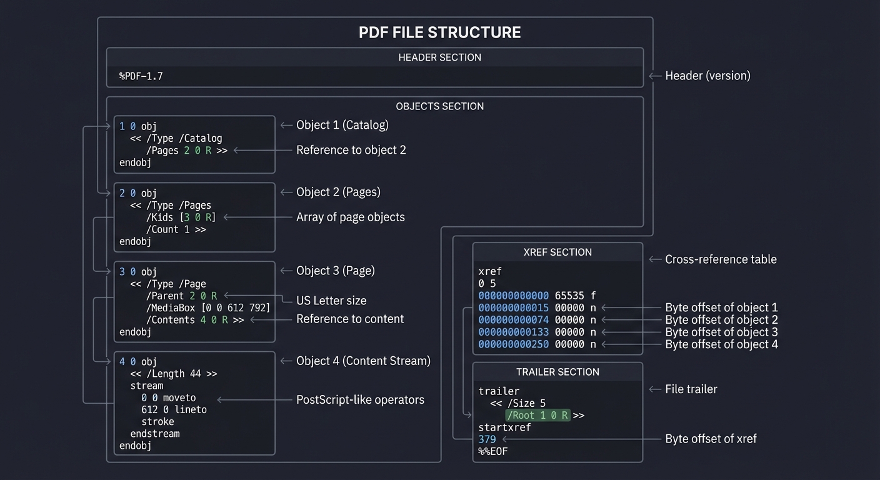Select the PostScript-like operators label

(361, 399)
